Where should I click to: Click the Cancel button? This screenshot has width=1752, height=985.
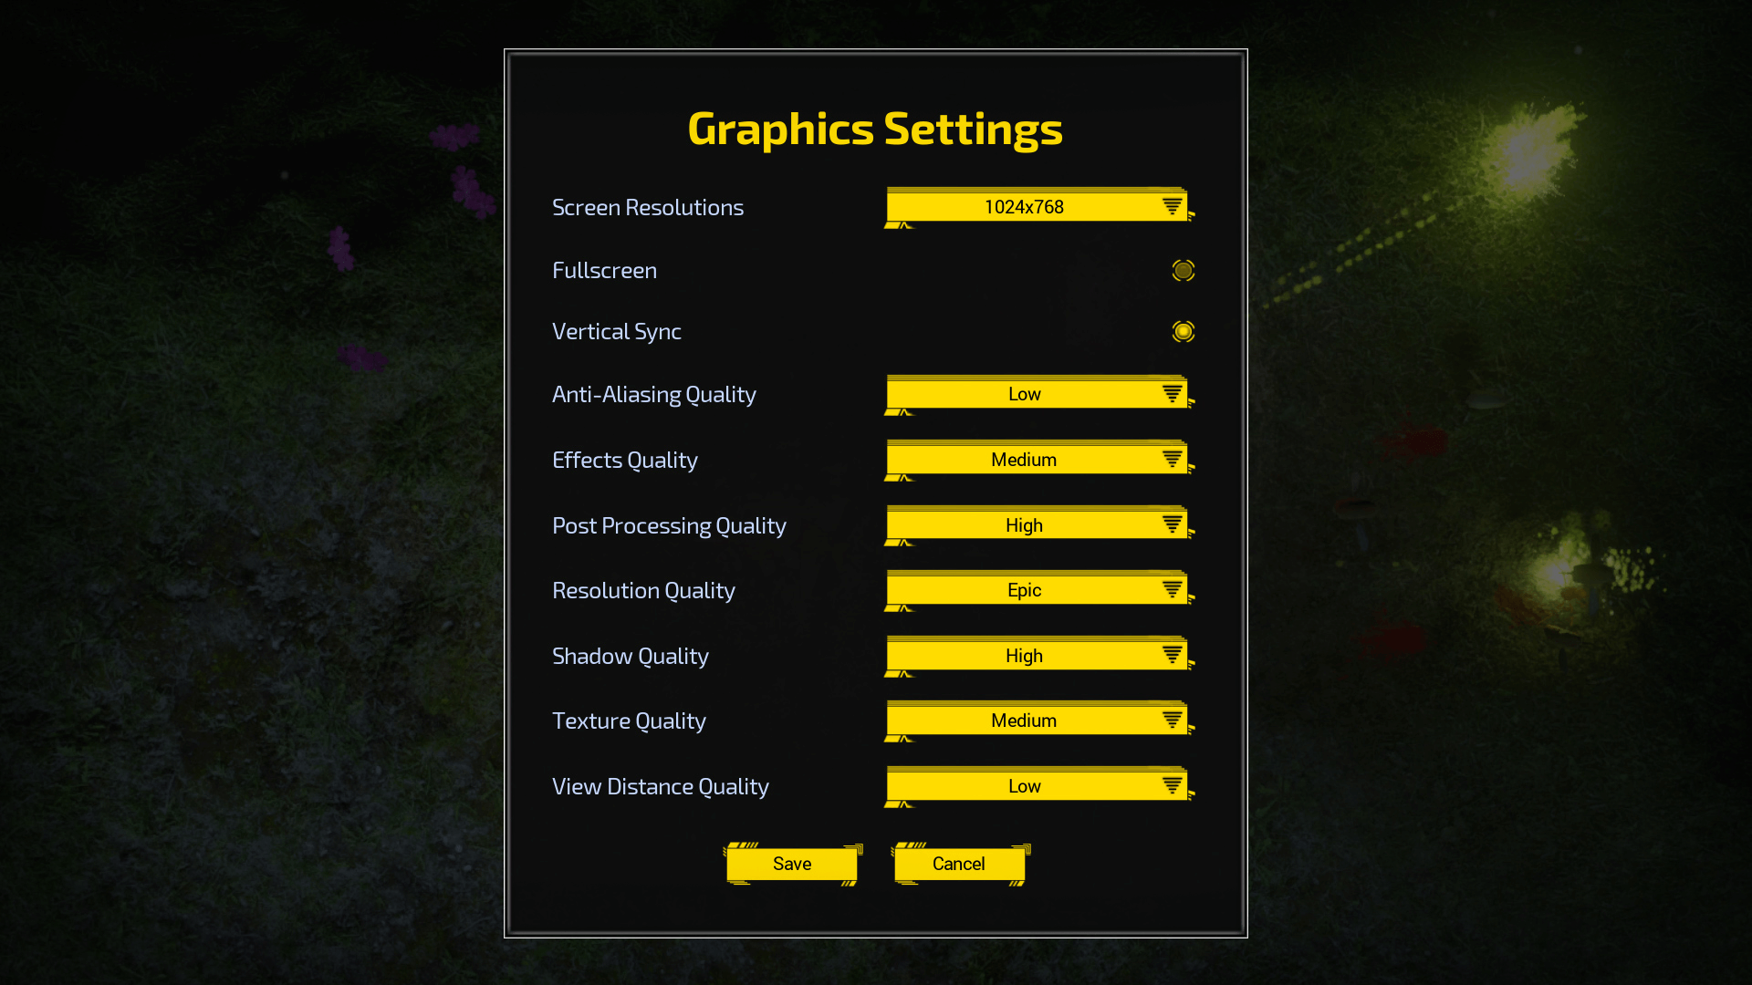959,864
